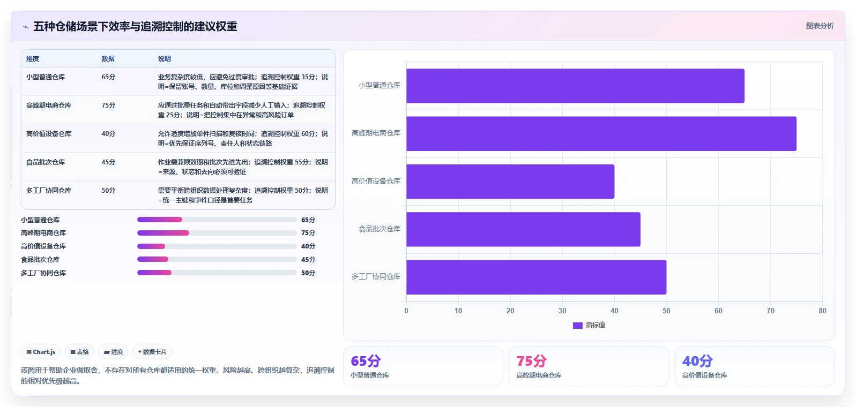856x407 pixels.
Task: Click the 75分 value beside the progress bar
Action: point(308,233)
